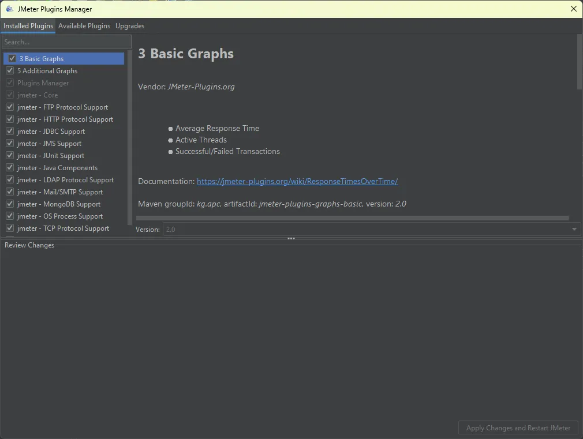Select the jmeter - Core list entry
Screen dimensions: 583x439
[64, 95]
